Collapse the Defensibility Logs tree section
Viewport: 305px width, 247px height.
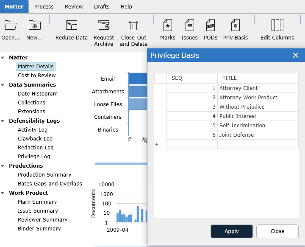(x=3, y=121)
